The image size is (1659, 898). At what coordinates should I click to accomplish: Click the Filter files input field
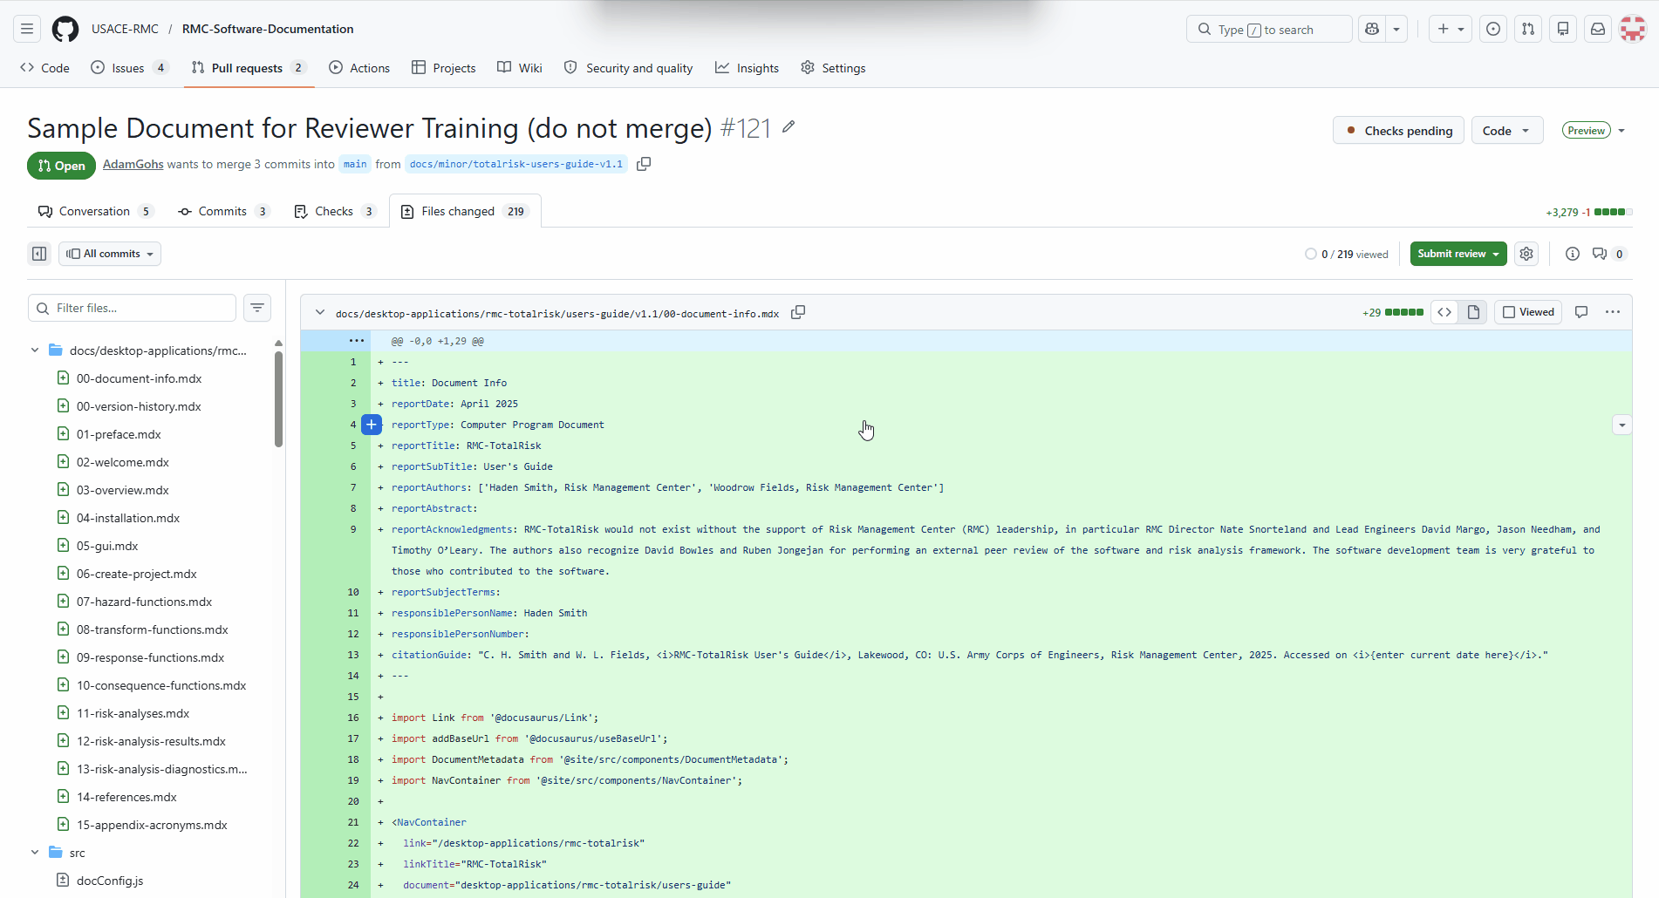(x=133, y=308)
